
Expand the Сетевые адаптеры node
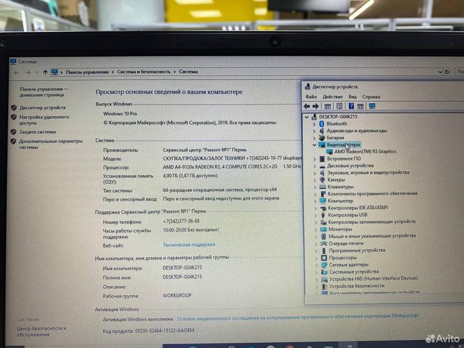(315, 265)
